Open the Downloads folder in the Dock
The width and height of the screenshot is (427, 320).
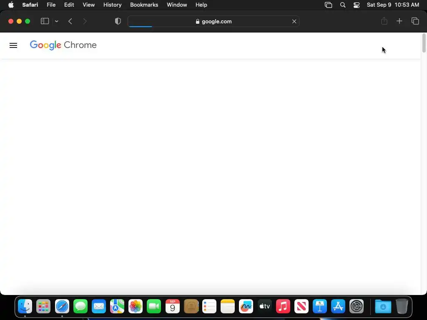click(x=383, y=306)
